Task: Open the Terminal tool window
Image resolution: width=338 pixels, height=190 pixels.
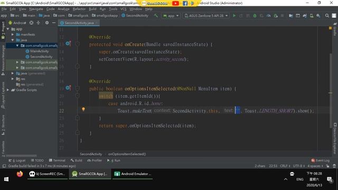Action: (x=57, y=160)
